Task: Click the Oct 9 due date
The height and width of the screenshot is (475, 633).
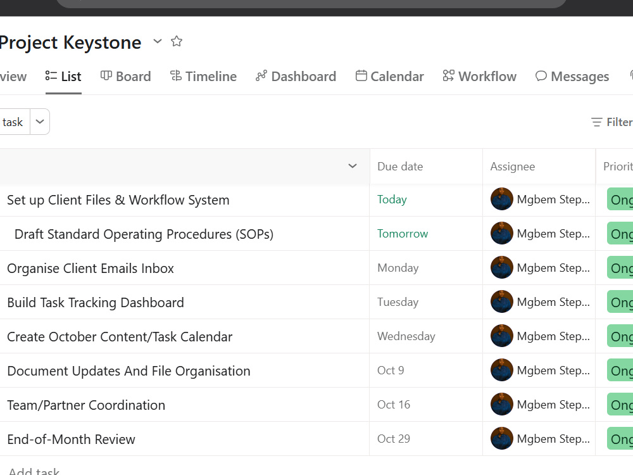Action: pyautogui.click(x=391, y=370)
